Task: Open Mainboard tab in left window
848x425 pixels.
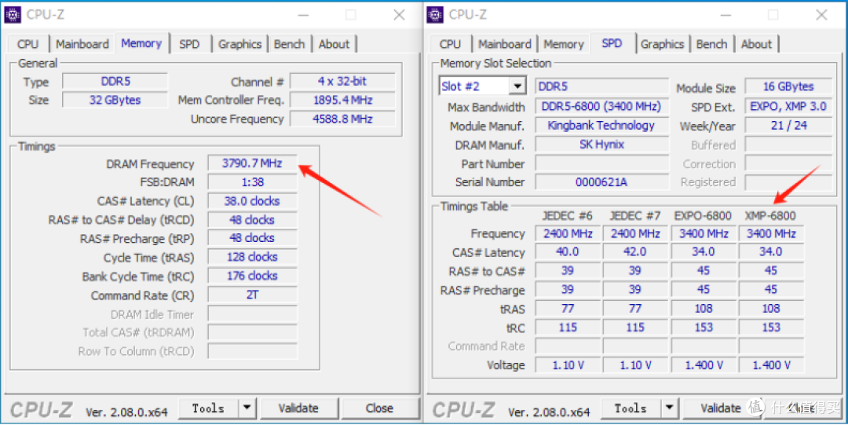Action: pyautogui.click(x=82, y=45)
